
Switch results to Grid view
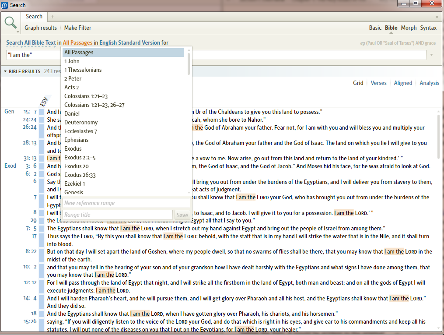[x=358, y=83]
